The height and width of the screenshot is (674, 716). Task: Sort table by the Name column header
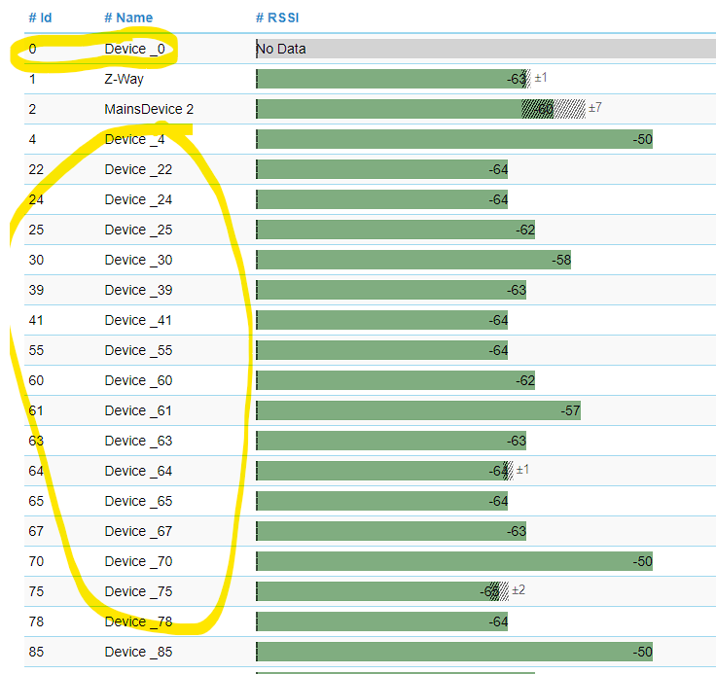click(x=128, y=18)
